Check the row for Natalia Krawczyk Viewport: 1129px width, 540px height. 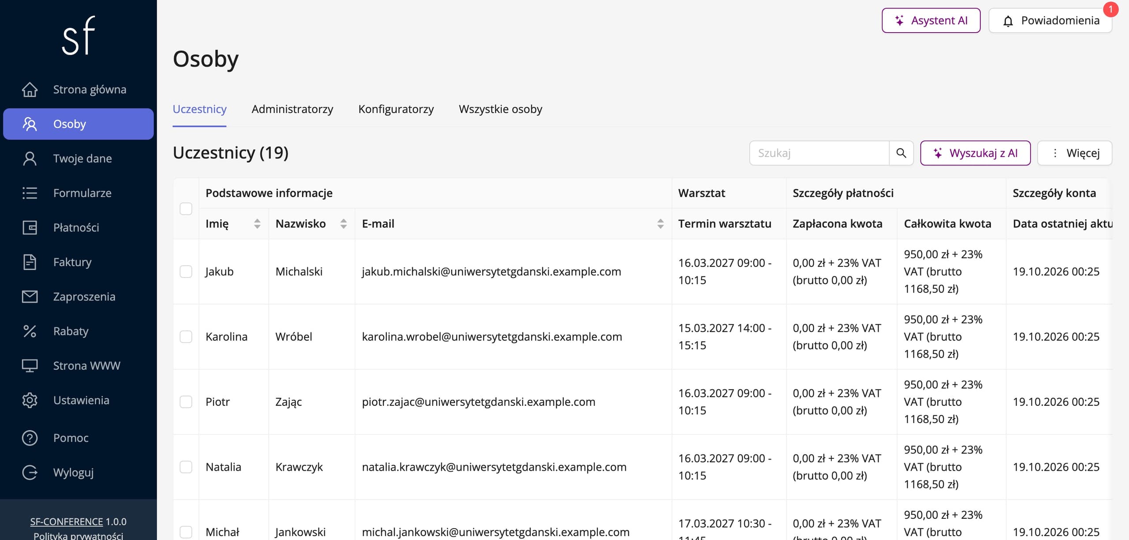(x=186, y=467)
